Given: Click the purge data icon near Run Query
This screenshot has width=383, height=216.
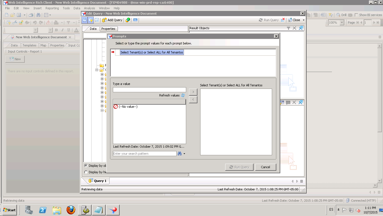Looking at the screenshot, I should [x=283, y=20].
